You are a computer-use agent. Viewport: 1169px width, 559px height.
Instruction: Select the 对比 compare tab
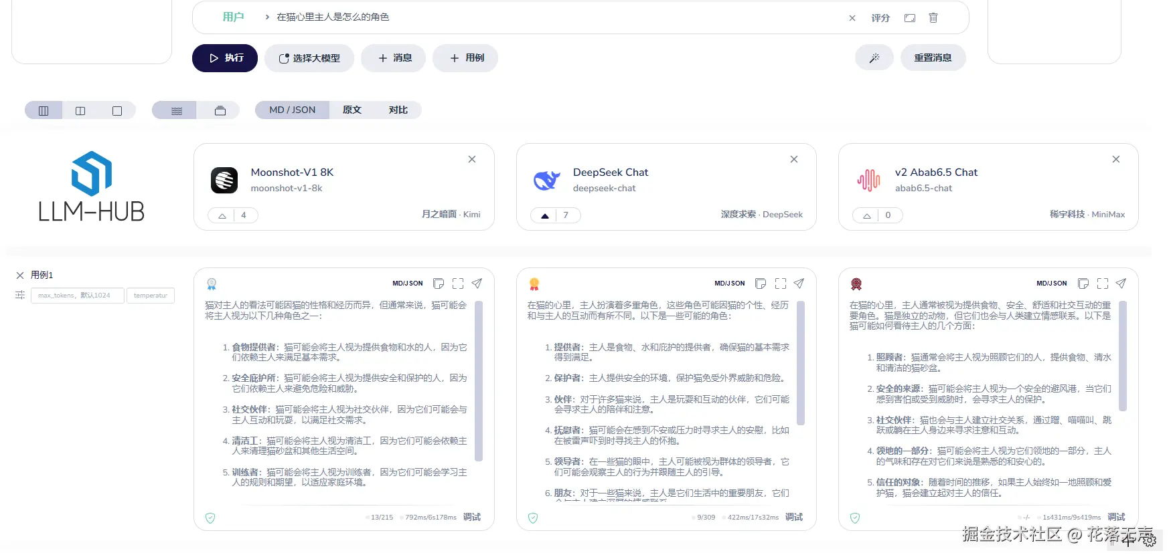tap(398, 110)
